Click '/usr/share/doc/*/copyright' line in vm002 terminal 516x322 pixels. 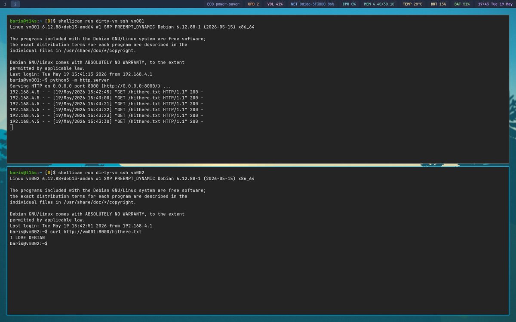(x=73, y=202)
